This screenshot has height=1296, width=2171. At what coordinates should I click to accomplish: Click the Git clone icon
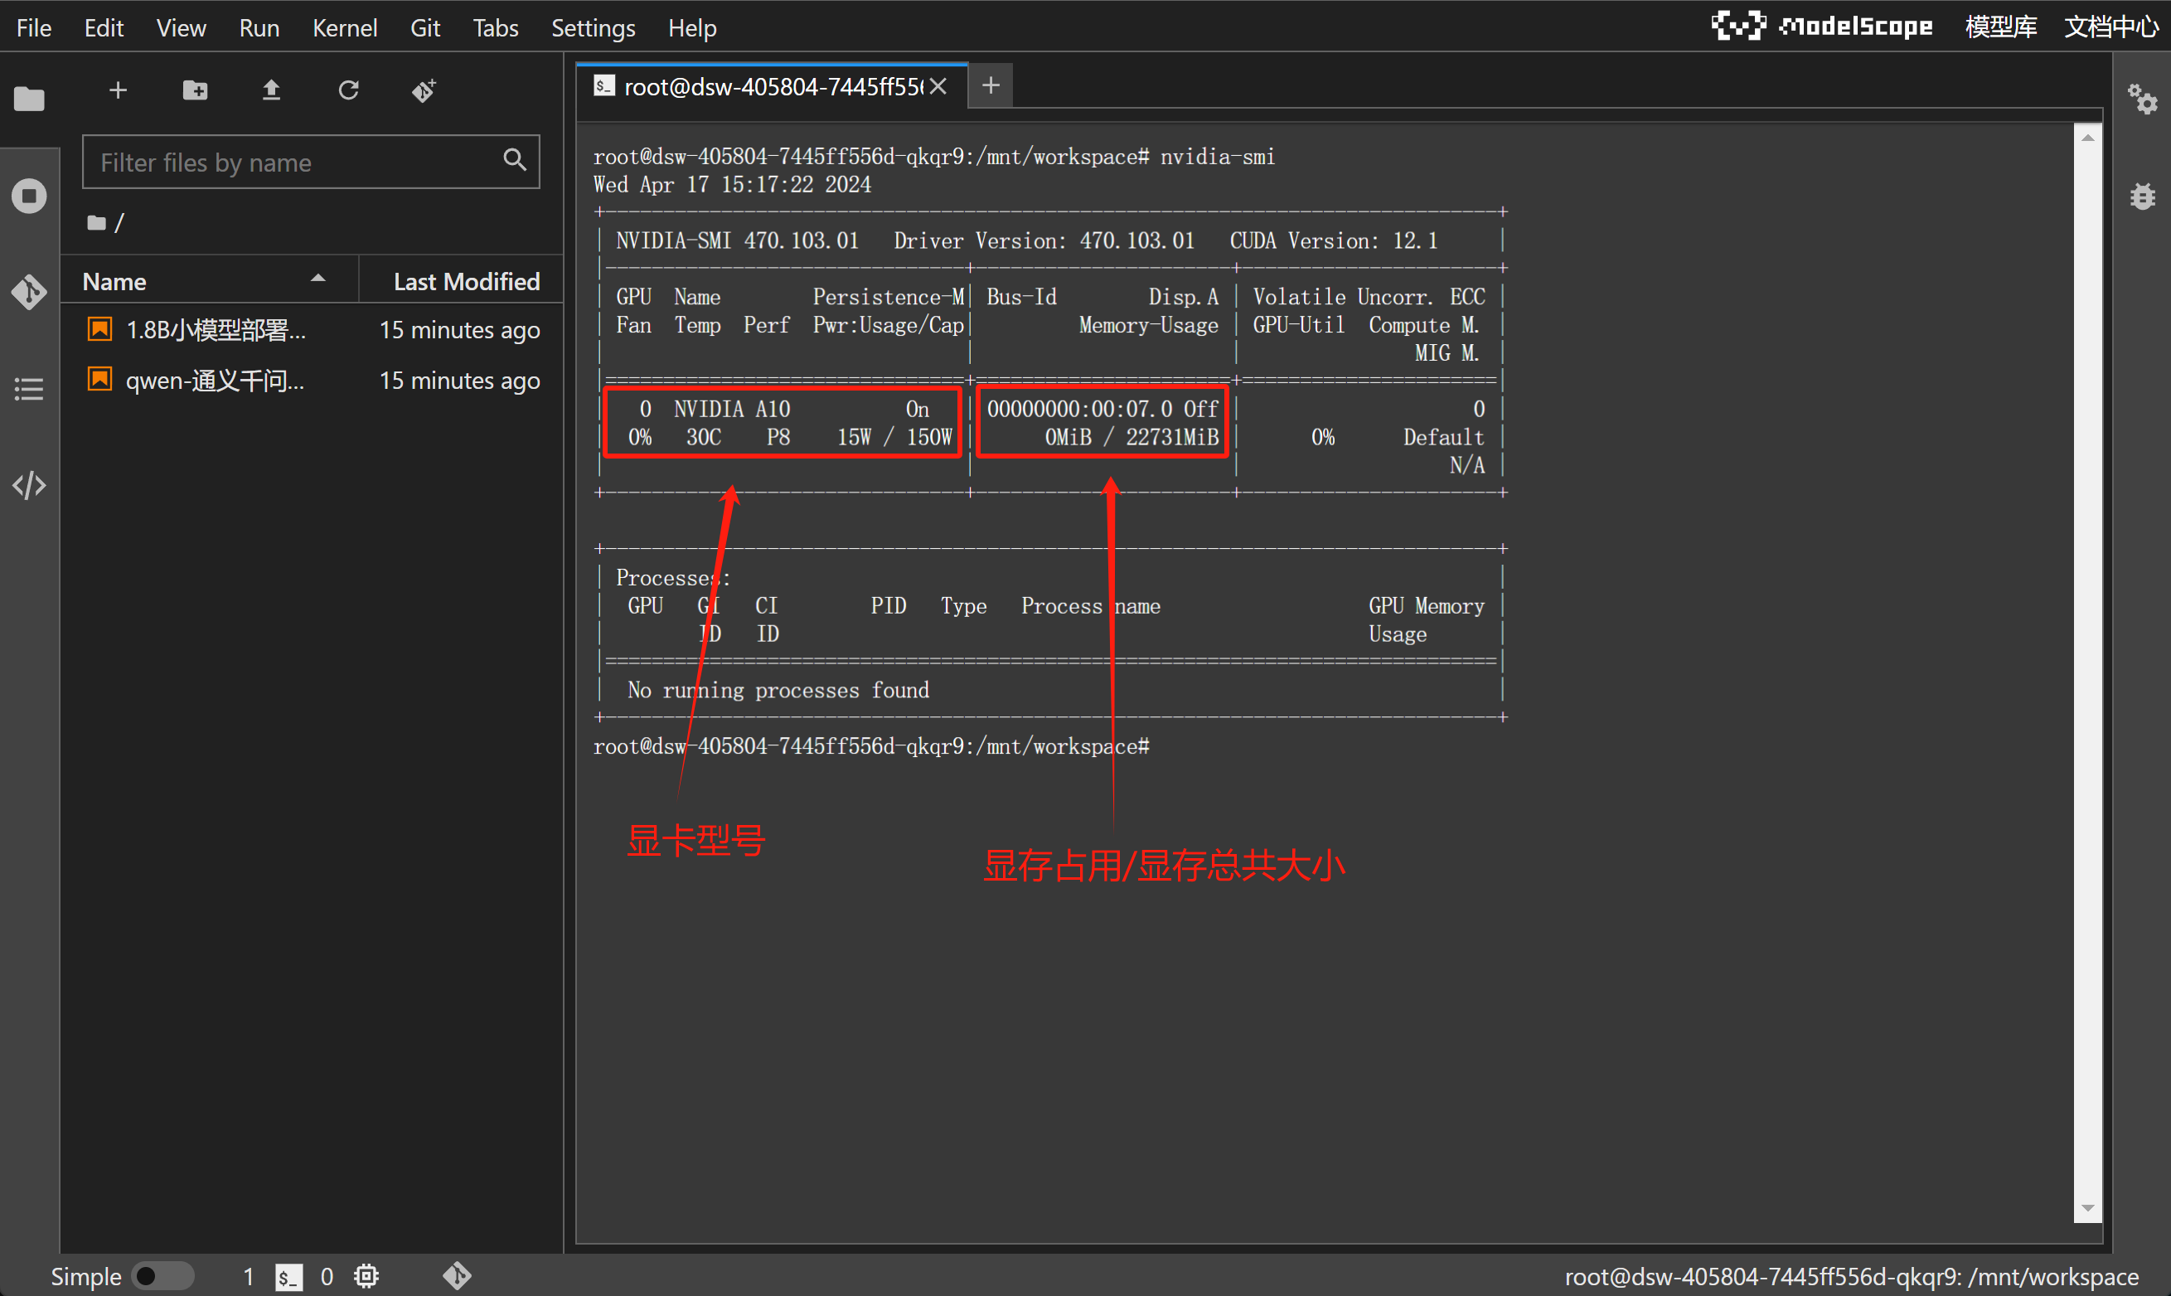(x=424, y=90)
